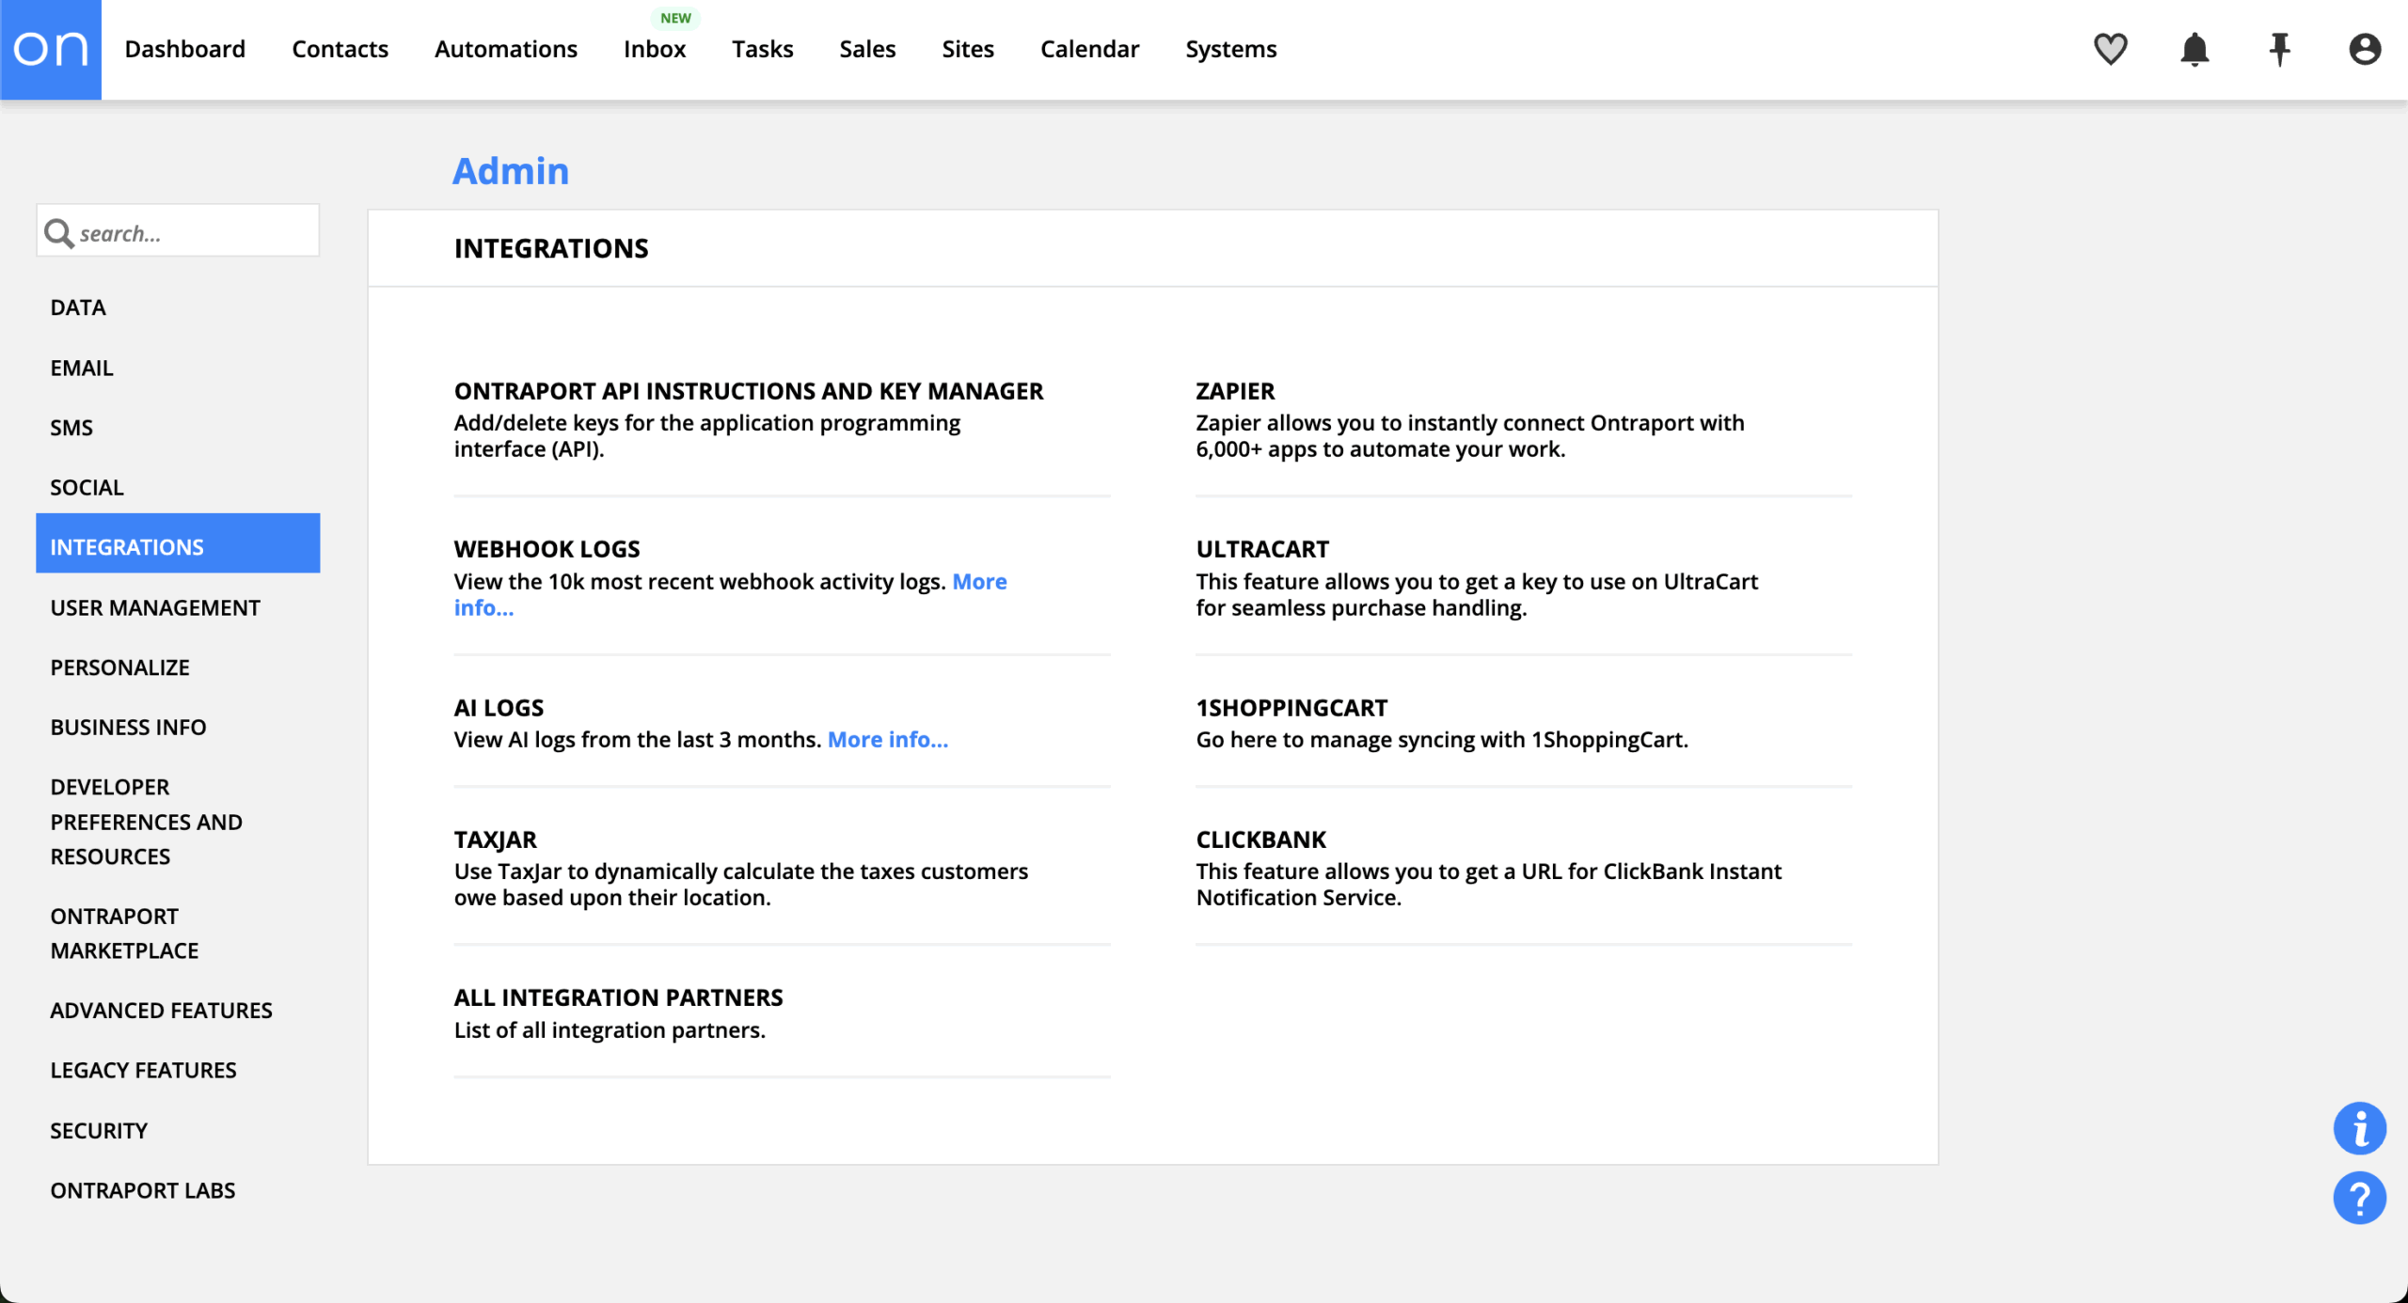Image resolution: width=2408 pixels, height=1303 pixels.
Task: Open favorites heart icon
Action: click(2110, 49)
